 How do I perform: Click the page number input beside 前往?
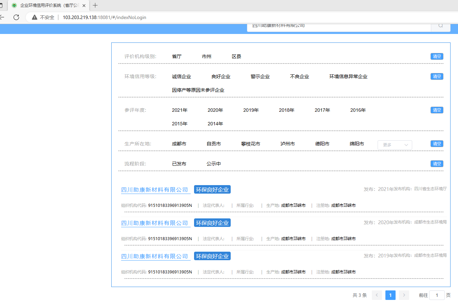tap(437, 295)
